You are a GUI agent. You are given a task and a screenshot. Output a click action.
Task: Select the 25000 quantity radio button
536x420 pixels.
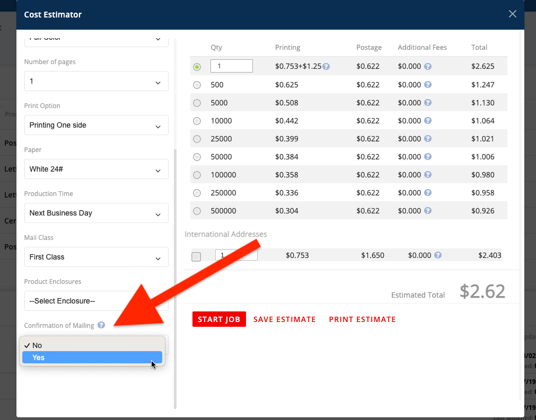[197, 139]
